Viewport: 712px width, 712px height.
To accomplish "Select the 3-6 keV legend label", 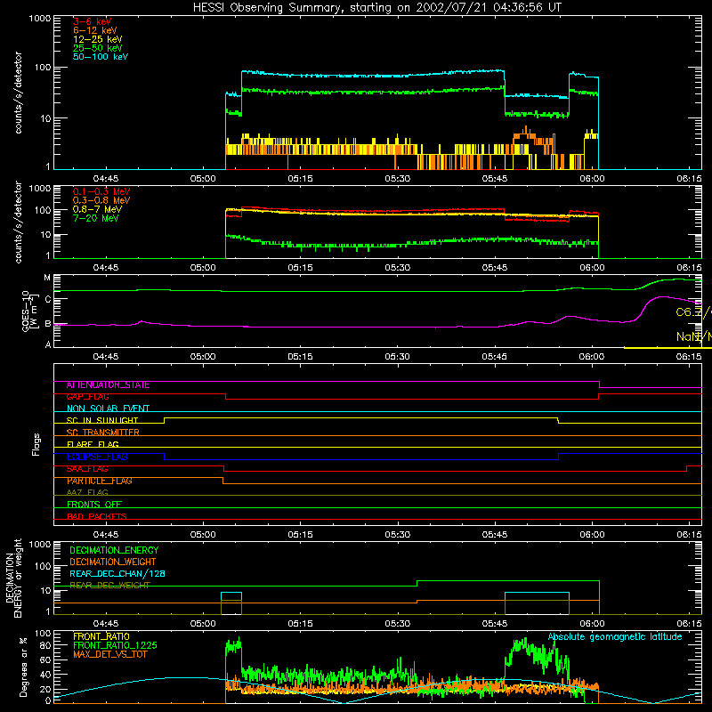I will tap(92, 21).
